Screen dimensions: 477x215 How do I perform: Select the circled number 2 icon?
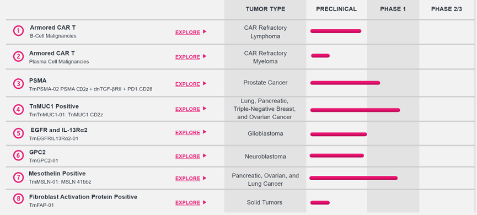point(18,56)
